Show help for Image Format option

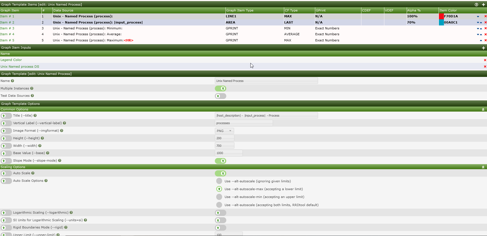[62, 131]
